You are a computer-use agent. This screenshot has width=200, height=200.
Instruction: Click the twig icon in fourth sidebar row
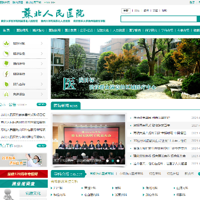coord(7,74)
